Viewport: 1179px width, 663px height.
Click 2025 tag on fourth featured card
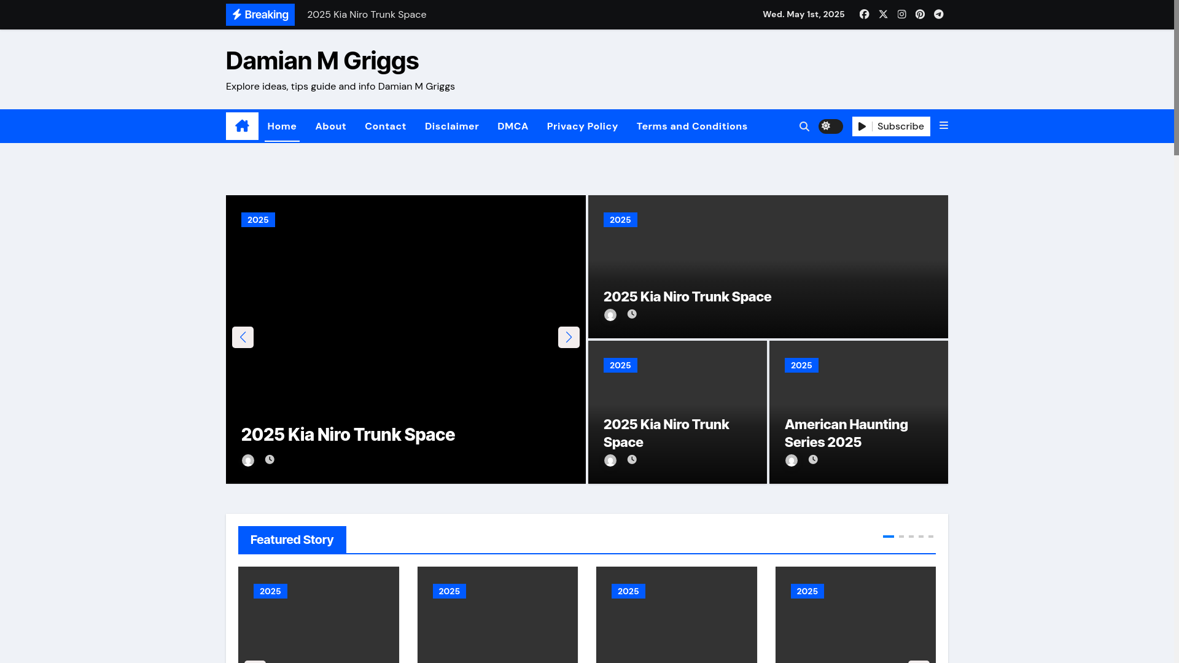click(807, 591)
